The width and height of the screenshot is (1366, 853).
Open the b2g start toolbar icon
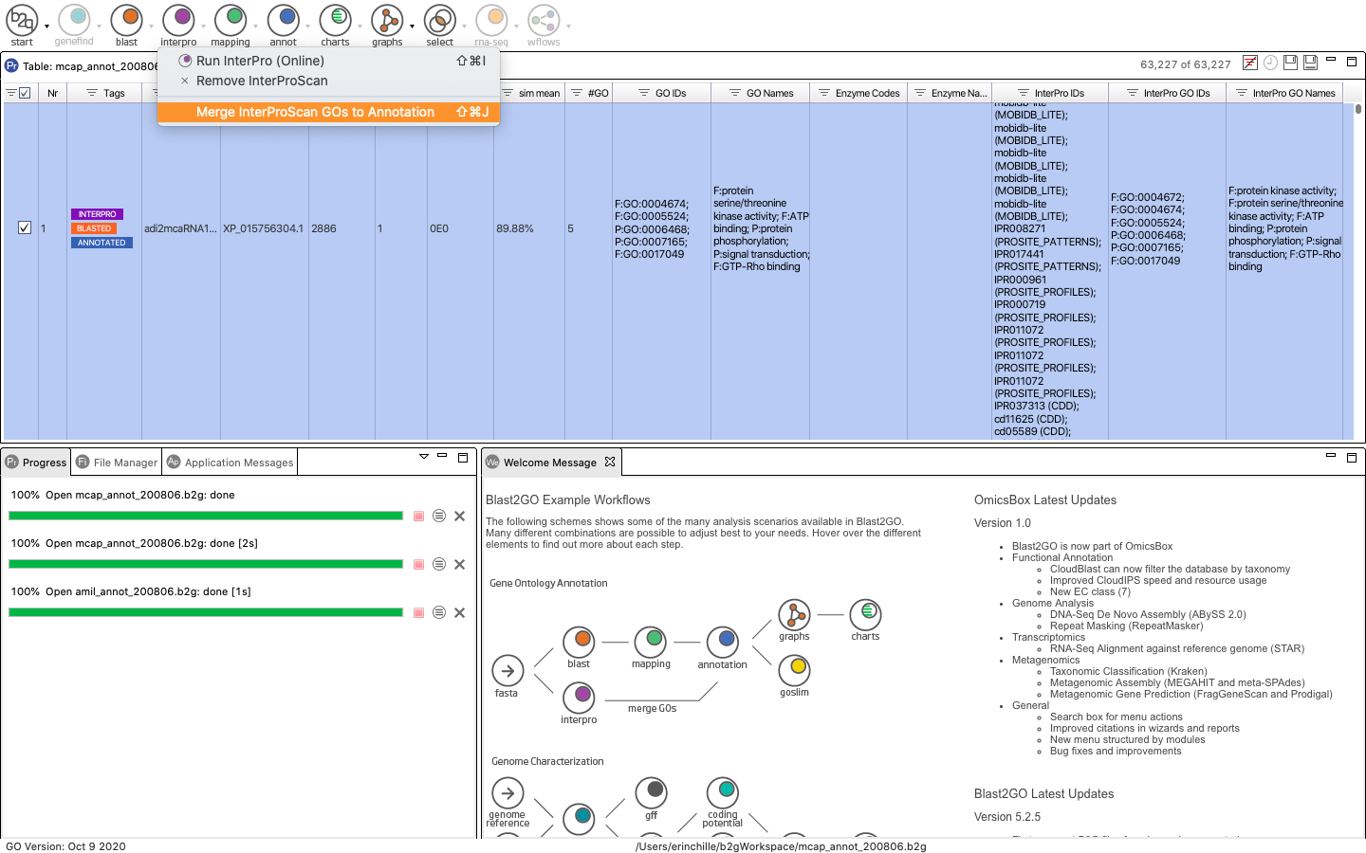(x=22, y=20)
